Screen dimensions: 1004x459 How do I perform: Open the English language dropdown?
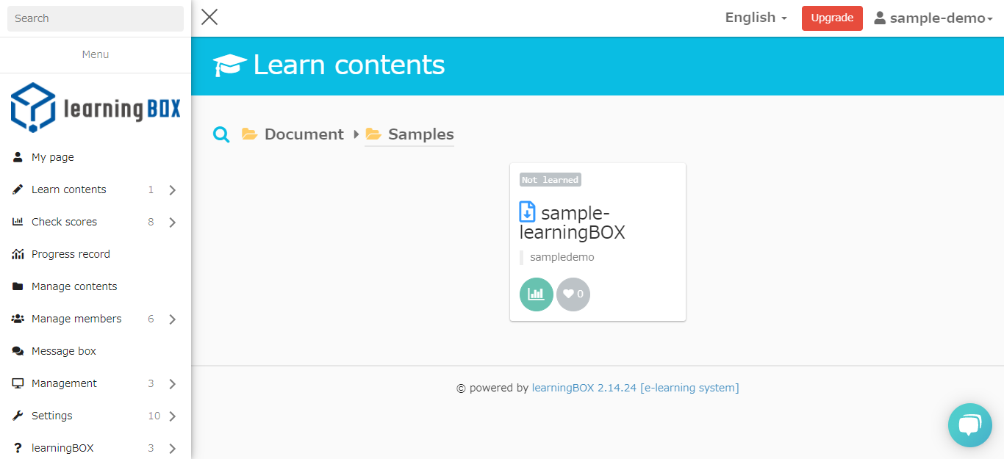tap(756, 18)
